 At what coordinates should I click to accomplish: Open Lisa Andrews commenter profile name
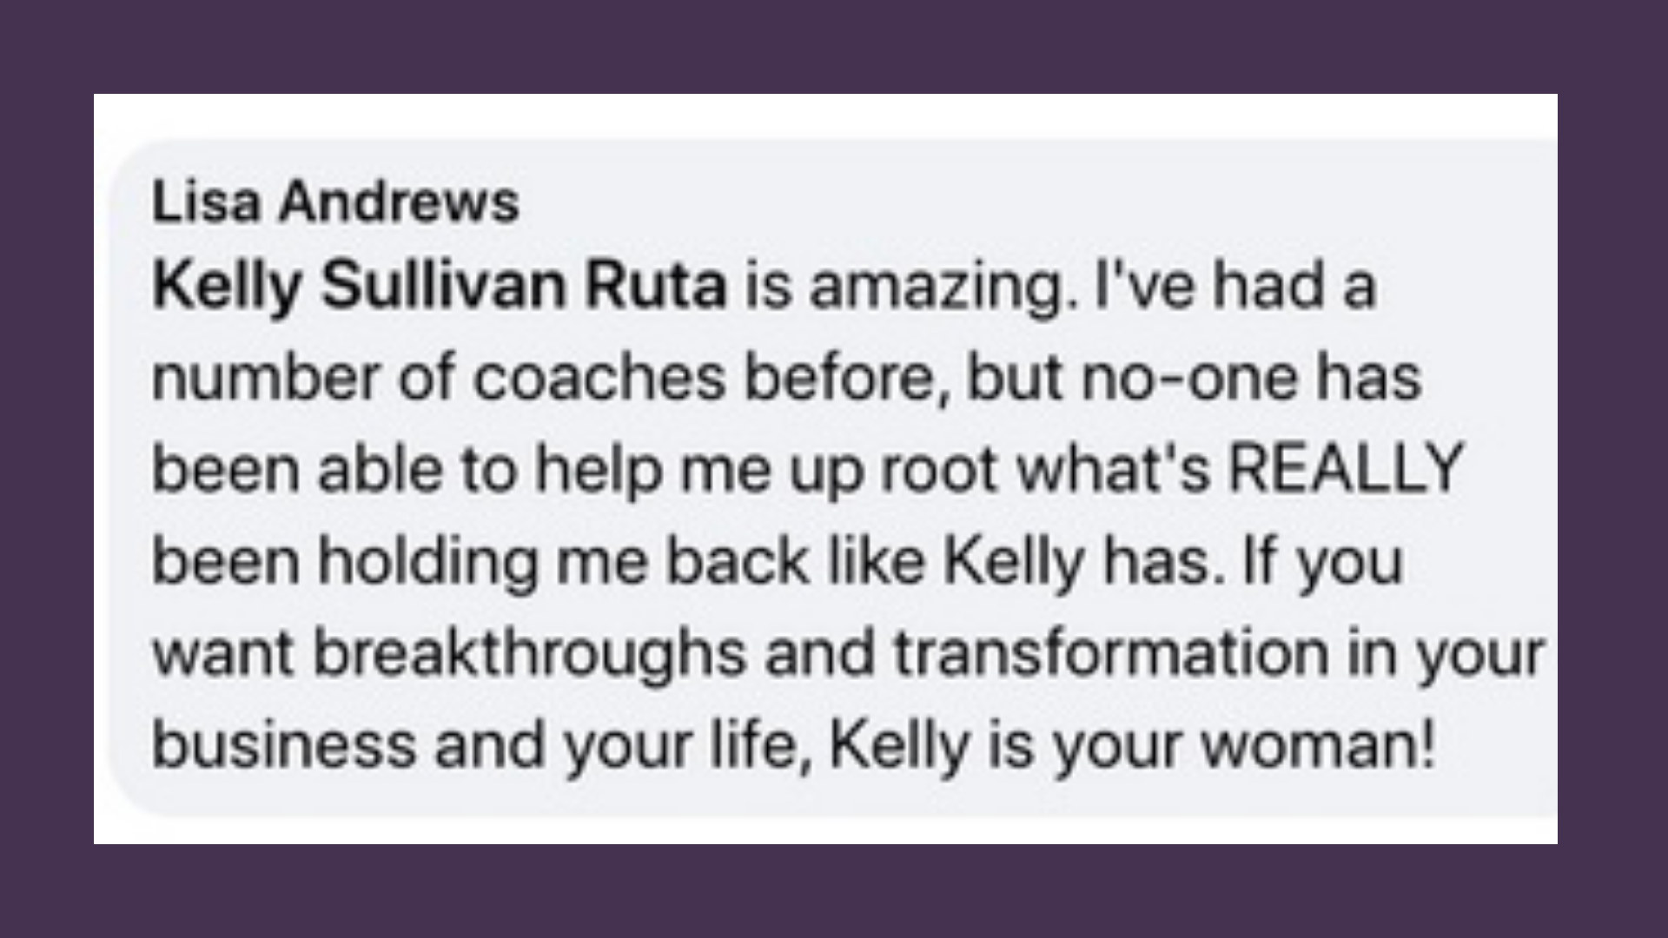click(335, 202)
